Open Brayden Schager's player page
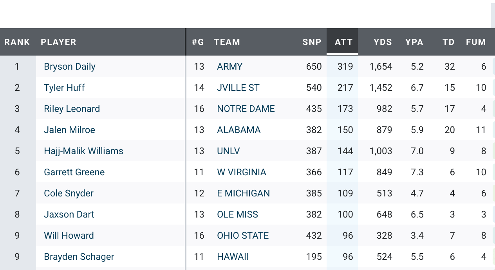This screenshot has width=495, height=270. pos(79,257)
